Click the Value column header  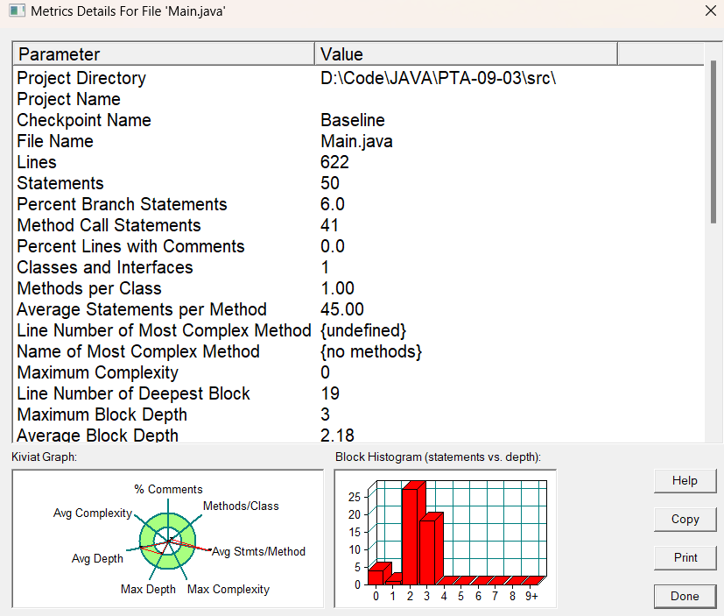pyautogui.click(x=466, y=54)
